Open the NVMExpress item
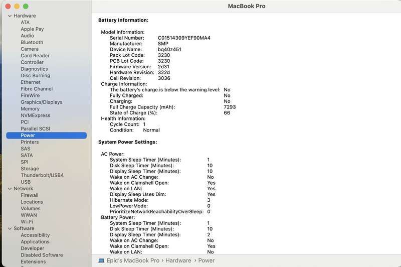This screenshot has width=401, height=267. (x=36, y=116)
